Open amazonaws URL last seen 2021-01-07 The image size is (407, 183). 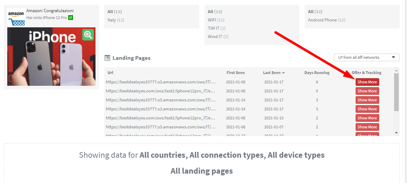click(161, 127)
